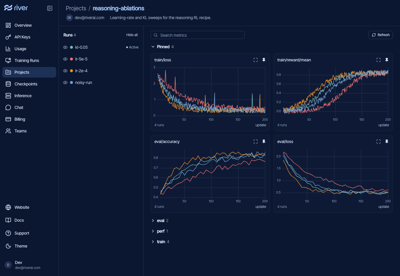Expand the eval/loss chart to fullscreen
Image resolution: width=400 pixels, height=276 pixels.
click(379, 142)
